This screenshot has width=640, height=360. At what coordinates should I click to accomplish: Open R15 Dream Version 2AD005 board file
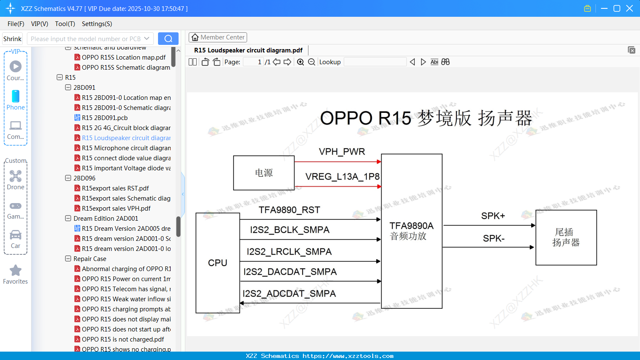click(x=123, y=229)
